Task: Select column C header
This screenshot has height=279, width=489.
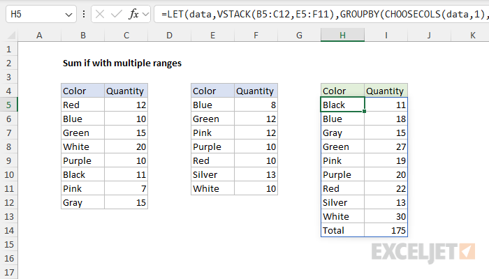Action: pos(126,35)
